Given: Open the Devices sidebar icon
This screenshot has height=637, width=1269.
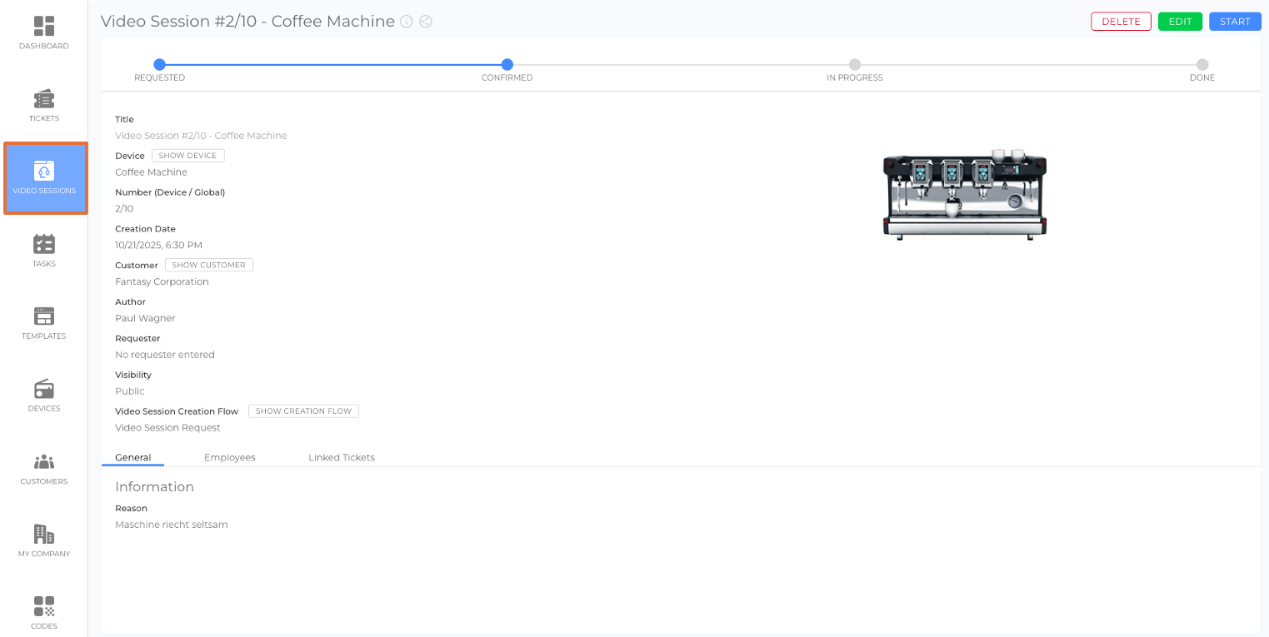Looking at the screenshot, I should [44, 389].
